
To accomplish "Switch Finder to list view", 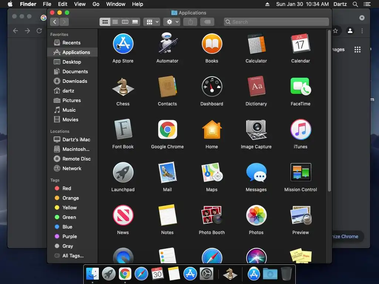I will click(115, 22).
